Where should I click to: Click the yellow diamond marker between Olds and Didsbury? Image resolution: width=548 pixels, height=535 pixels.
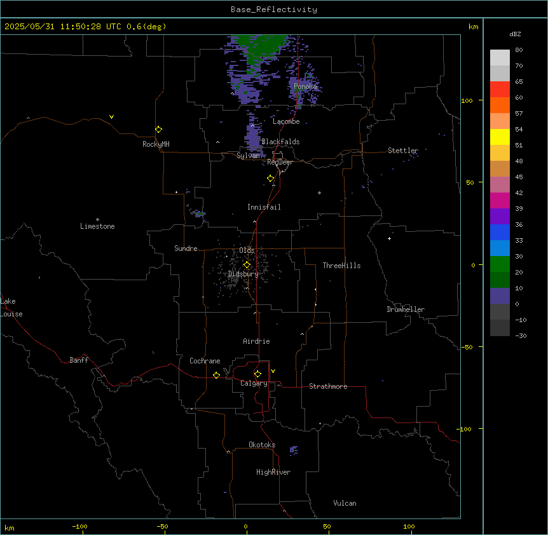[247, 265]
